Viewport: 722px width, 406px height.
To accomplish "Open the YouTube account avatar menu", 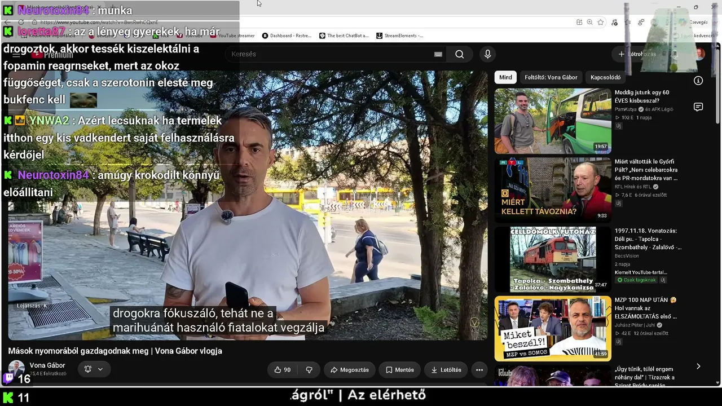I will point(699,54).
